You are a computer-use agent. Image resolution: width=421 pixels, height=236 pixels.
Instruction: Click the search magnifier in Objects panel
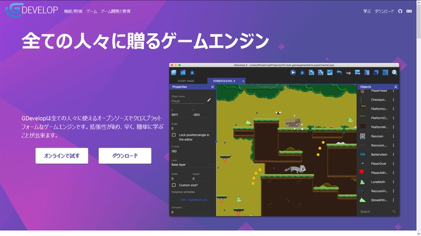coord(394,212)
